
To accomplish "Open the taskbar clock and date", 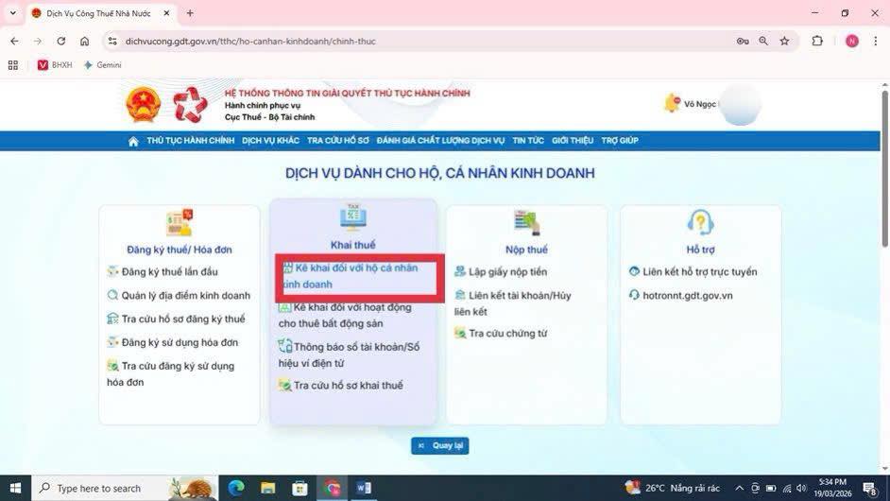I will click(833, 488).
